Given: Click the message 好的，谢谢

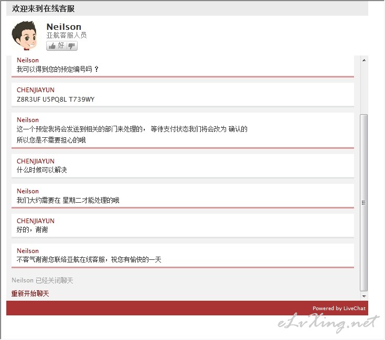Looking at the screenshot, I should coord(32,229).
